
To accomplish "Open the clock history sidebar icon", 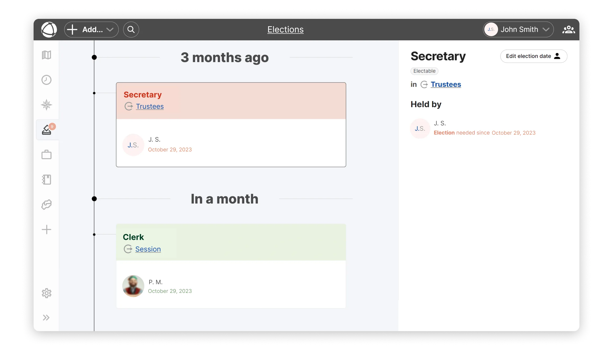I will pyautogui.click(x=46, y=80).
